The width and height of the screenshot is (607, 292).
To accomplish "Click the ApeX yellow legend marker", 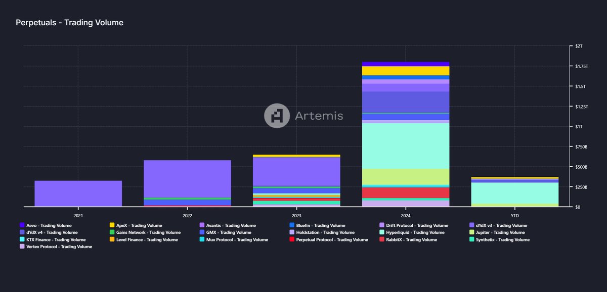I will pyautogui.click(x=112, y=225).
